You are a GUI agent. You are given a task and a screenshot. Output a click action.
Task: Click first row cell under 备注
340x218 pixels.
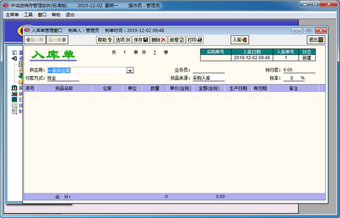(x=294, y=95)
